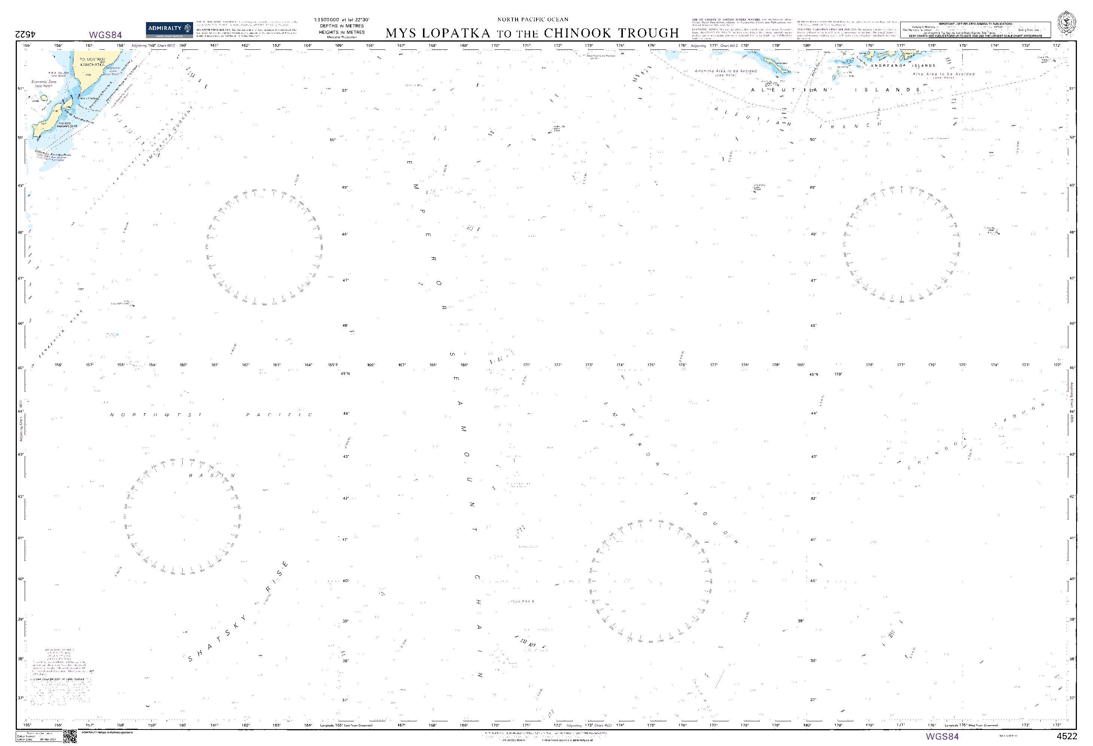Click the Depths in Metres header text
The image size is (1093, 746).
(341, 26)
